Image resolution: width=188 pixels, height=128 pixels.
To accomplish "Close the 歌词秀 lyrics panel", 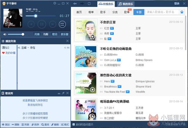I will 68,93.
